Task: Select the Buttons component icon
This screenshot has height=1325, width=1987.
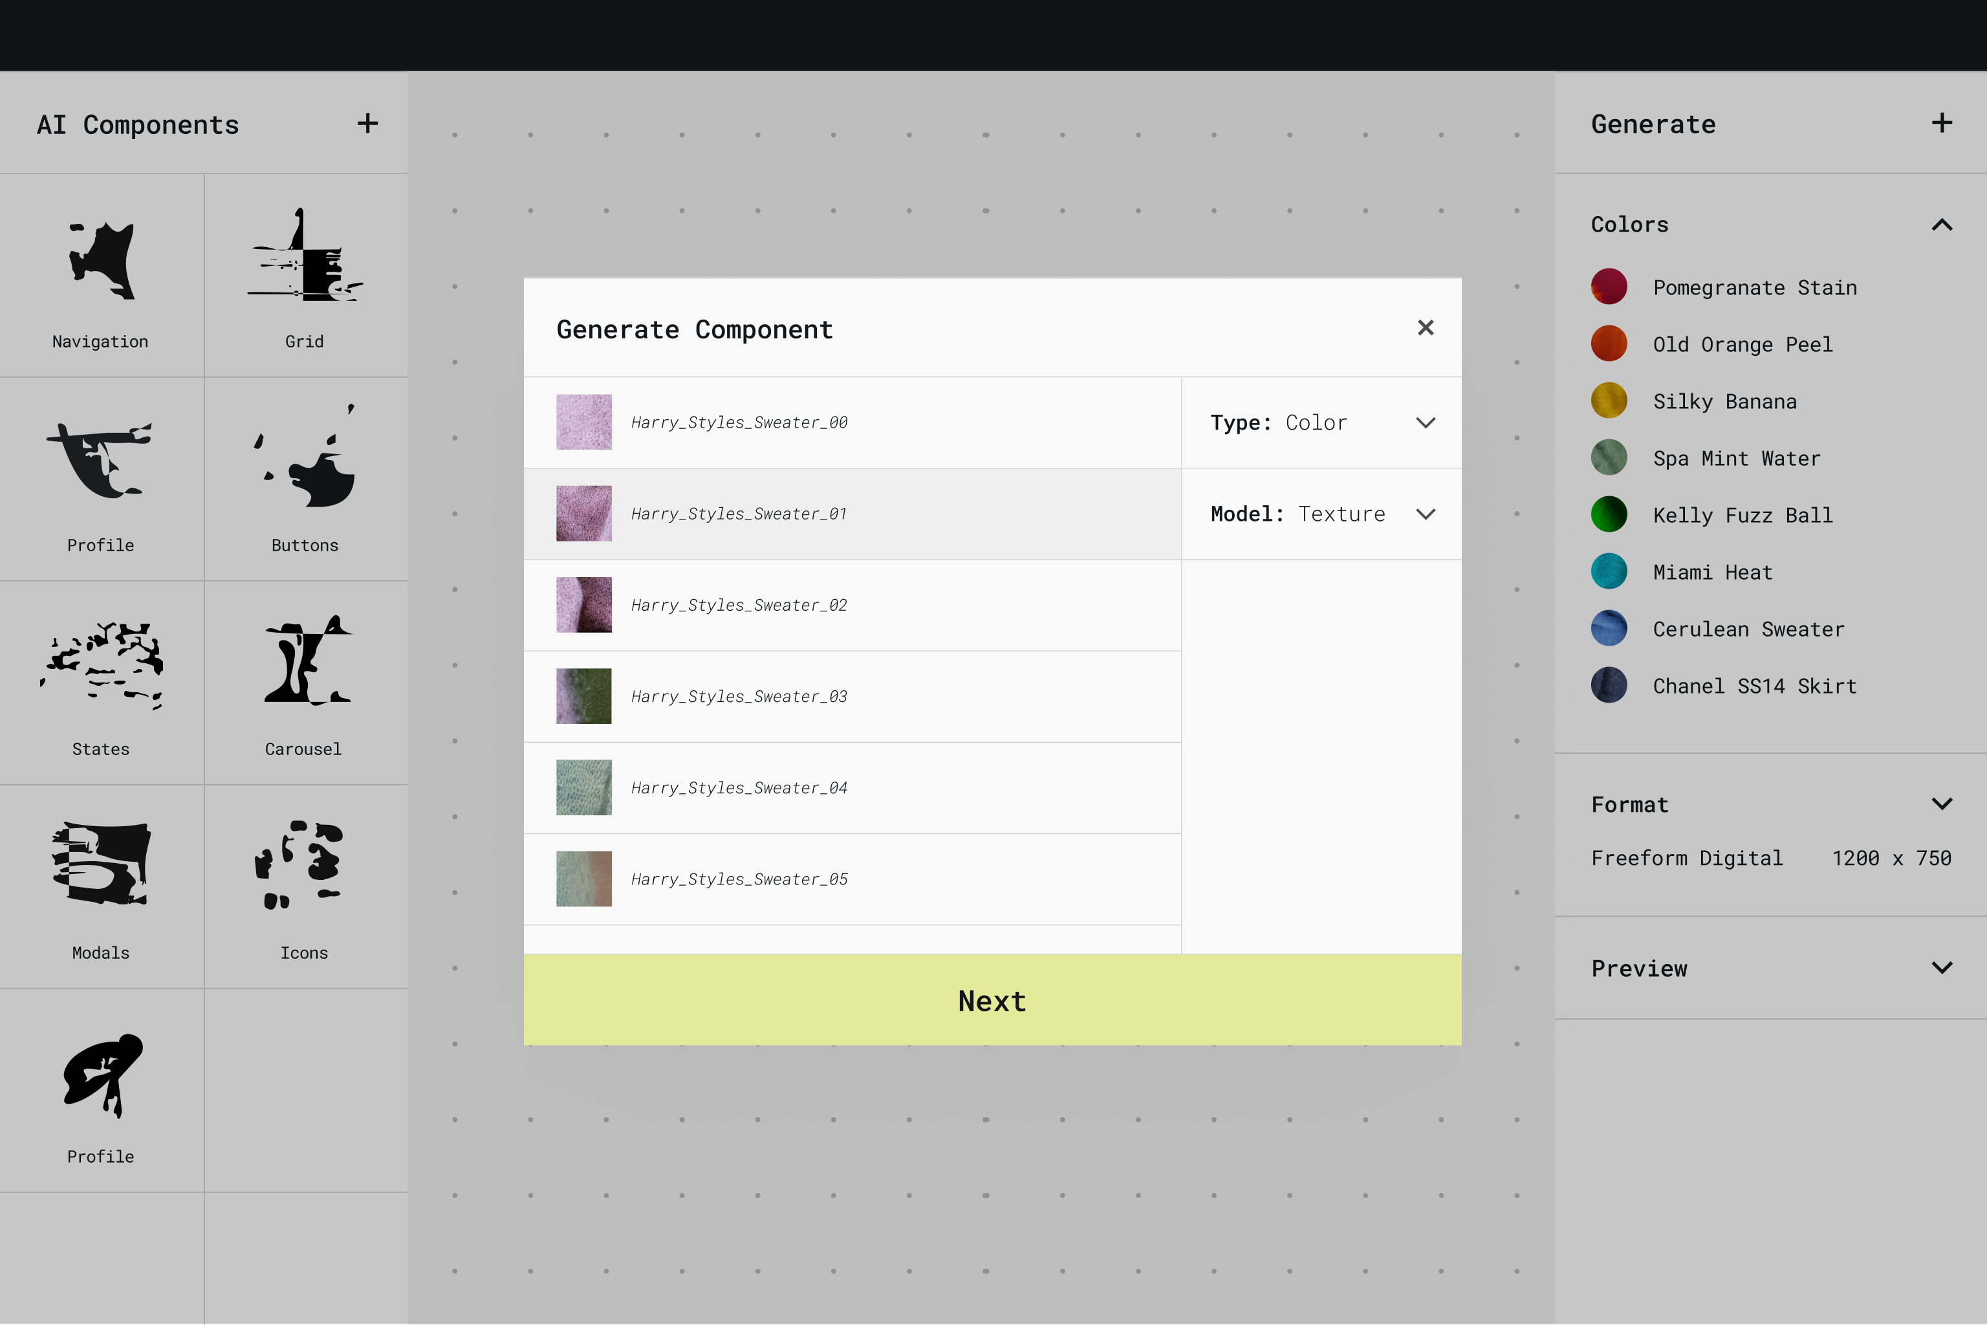Action: pos(305,456)
